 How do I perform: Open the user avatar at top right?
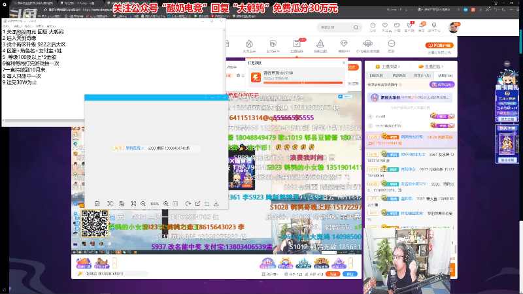(x=453, y=27)
